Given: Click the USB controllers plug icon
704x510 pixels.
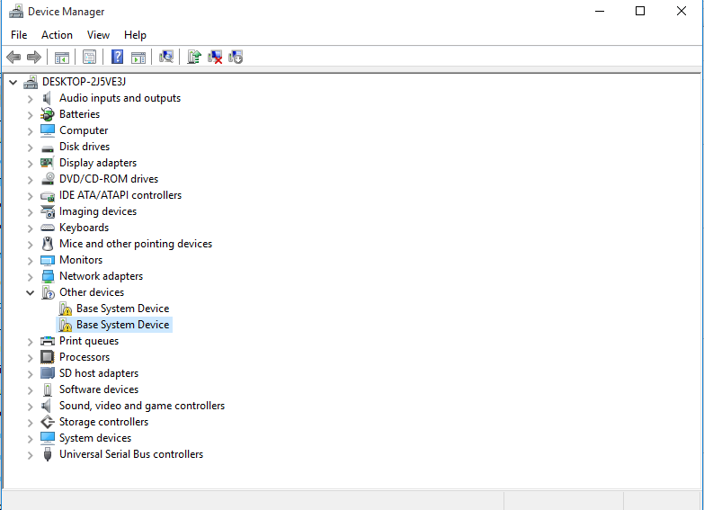Looking at the screenshot, I should pos(47,454).
